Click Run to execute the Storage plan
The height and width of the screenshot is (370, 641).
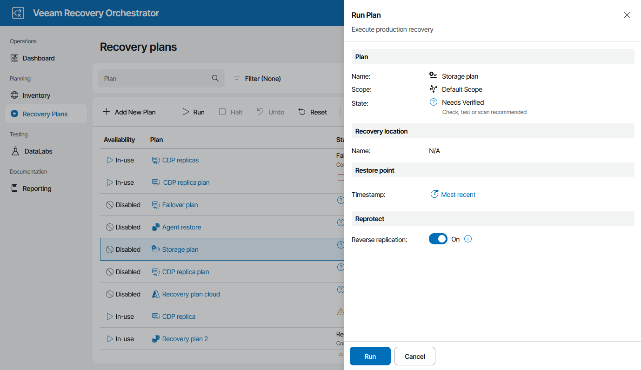tap(370, 356)
